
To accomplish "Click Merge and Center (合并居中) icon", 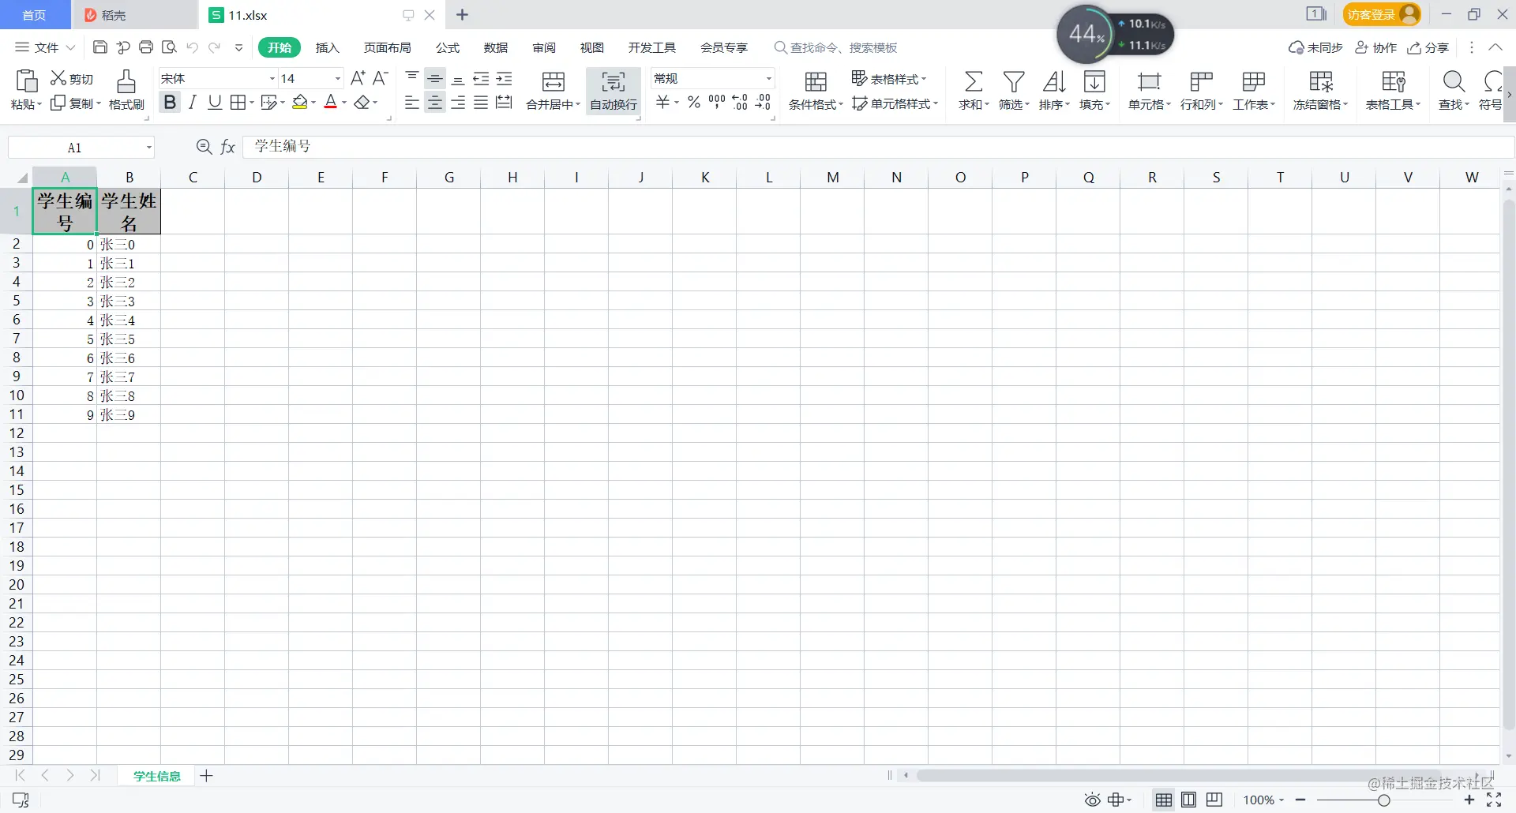I will 553,81.
